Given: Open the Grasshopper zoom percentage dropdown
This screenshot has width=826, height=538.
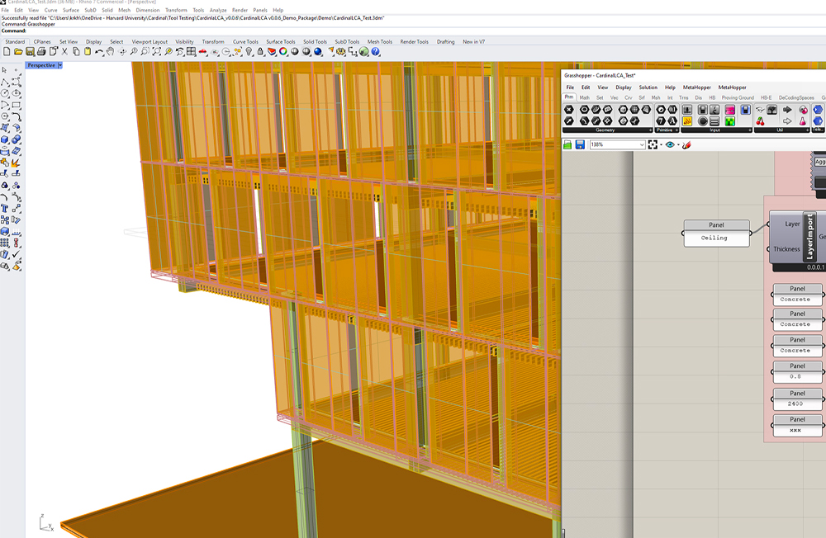Looking at the screenshot, I should [641, 145].
